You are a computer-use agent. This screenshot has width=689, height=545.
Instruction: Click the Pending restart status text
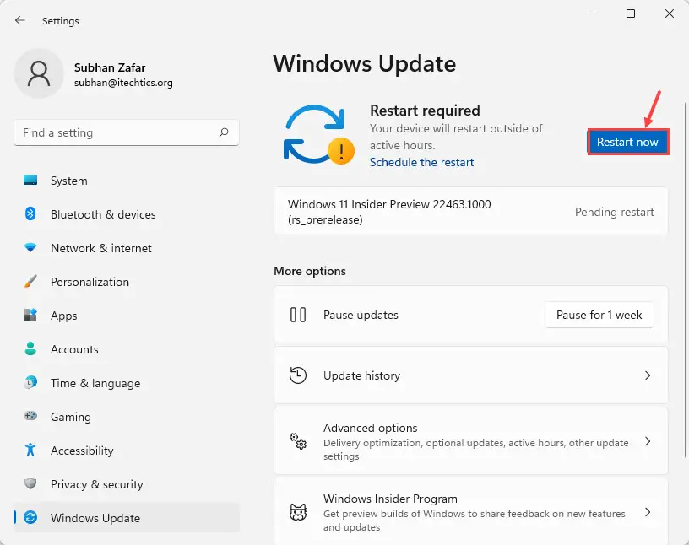click(x=615, y=212)
